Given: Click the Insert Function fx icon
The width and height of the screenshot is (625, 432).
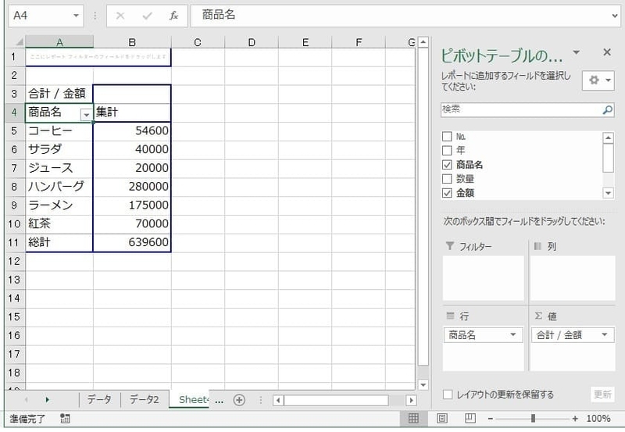Looking at the screenshot, I should (x=173, y=16).
